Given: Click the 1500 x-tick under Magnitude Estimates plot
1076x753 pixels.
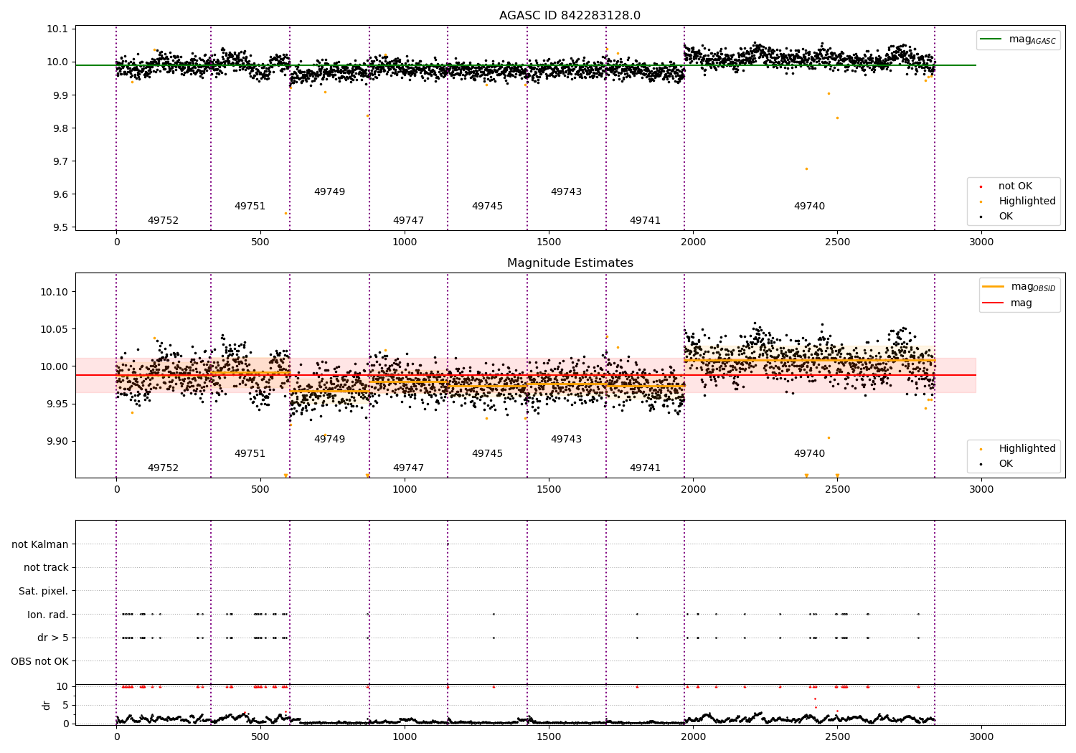Looking at the screenshot, I should 549,490.
